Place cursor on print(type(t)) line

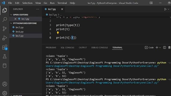(68, 25)
